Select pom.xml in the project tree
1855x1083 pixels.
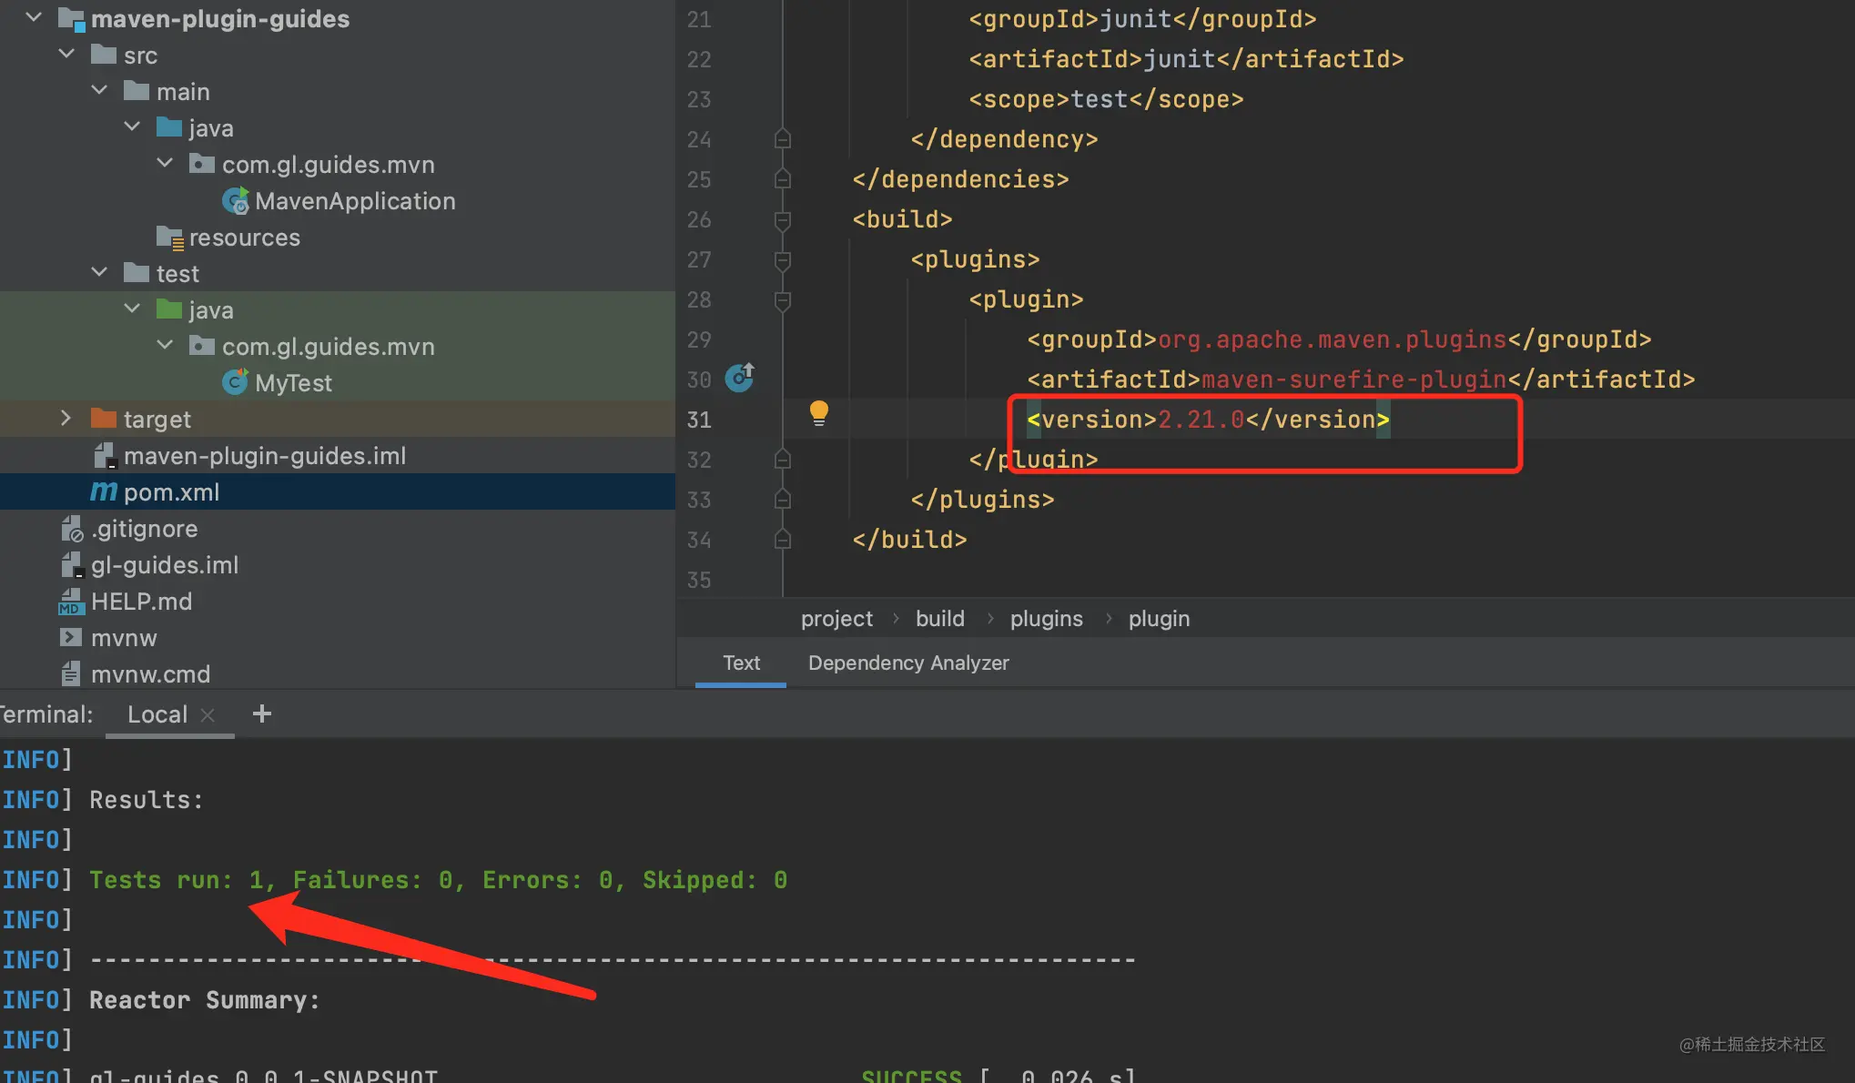(173, 491)
